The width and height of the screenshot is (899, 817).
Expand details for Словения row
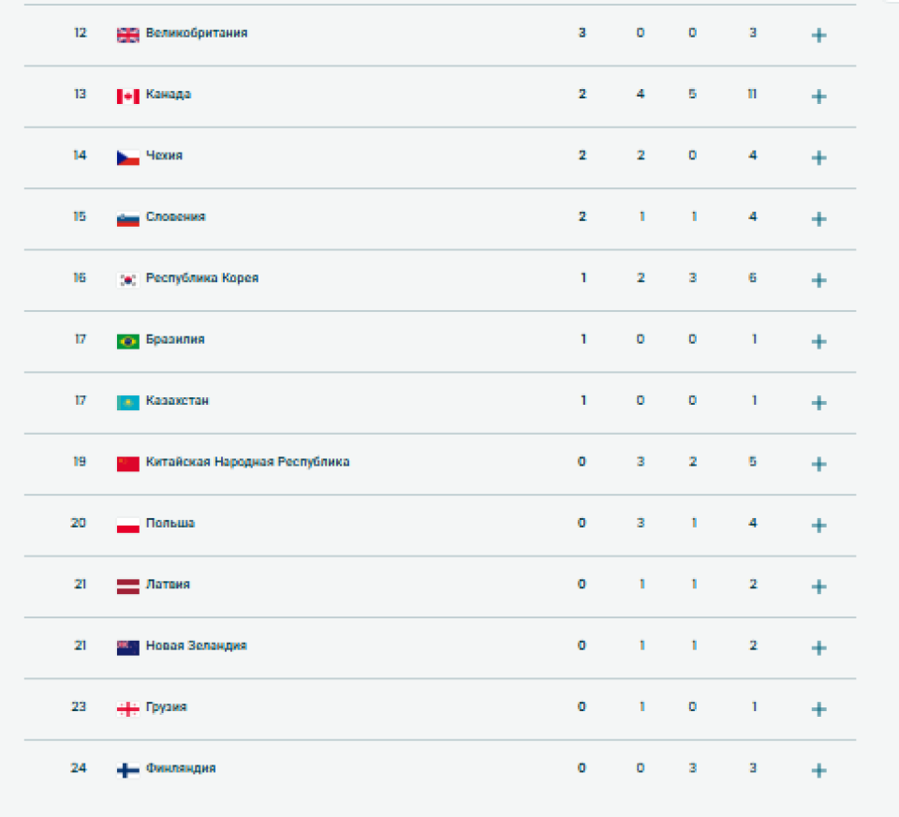click(818, 218)
